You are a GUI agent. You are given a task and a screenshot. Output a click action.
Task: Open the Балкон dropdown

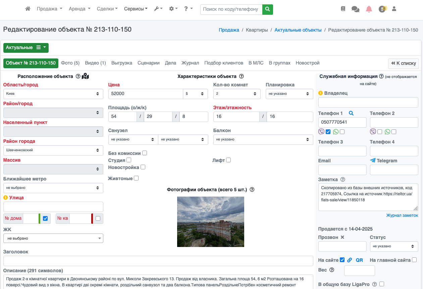tap(263, 139)
